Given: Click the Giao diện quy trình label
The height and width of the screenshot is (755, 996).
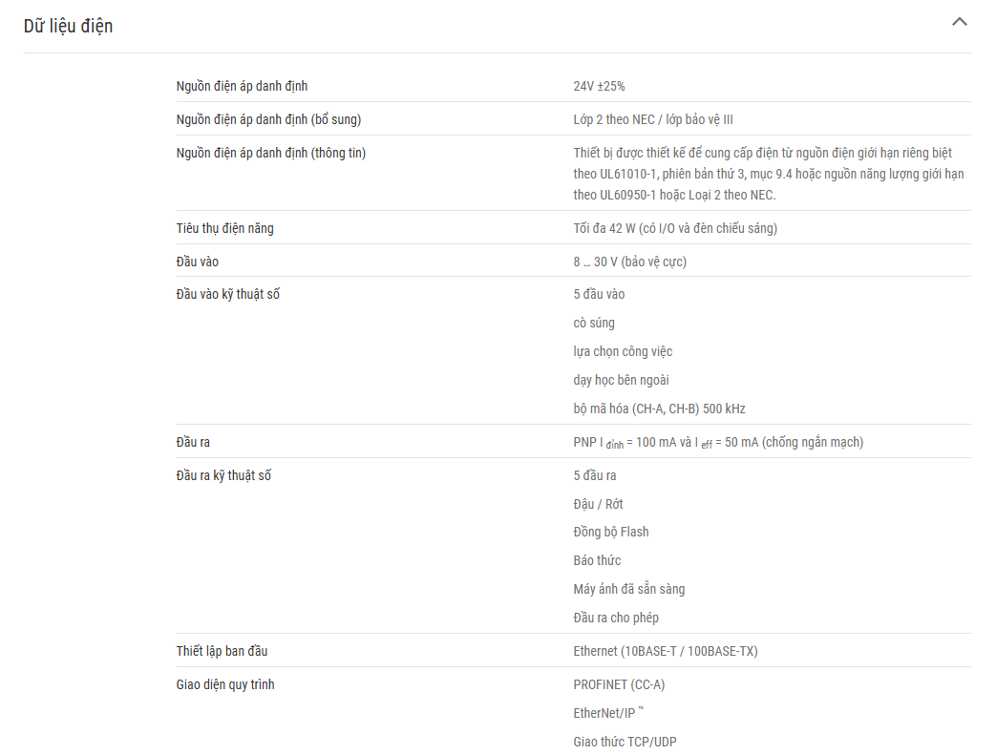Looking at the screenshot, I should [224, 684].
